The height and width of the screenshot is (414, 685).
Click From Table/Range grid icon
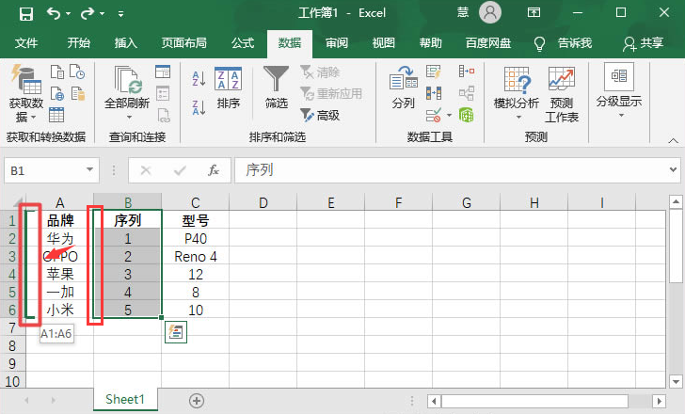pyautogui.click(x=56, y=115)
